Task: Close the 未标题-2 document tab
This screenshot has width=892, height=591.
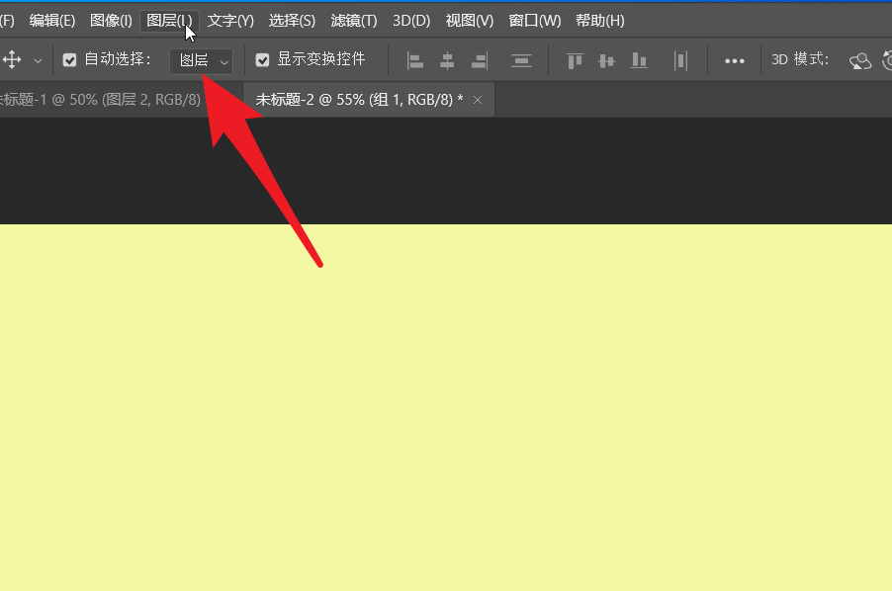Action: [478, 100]
